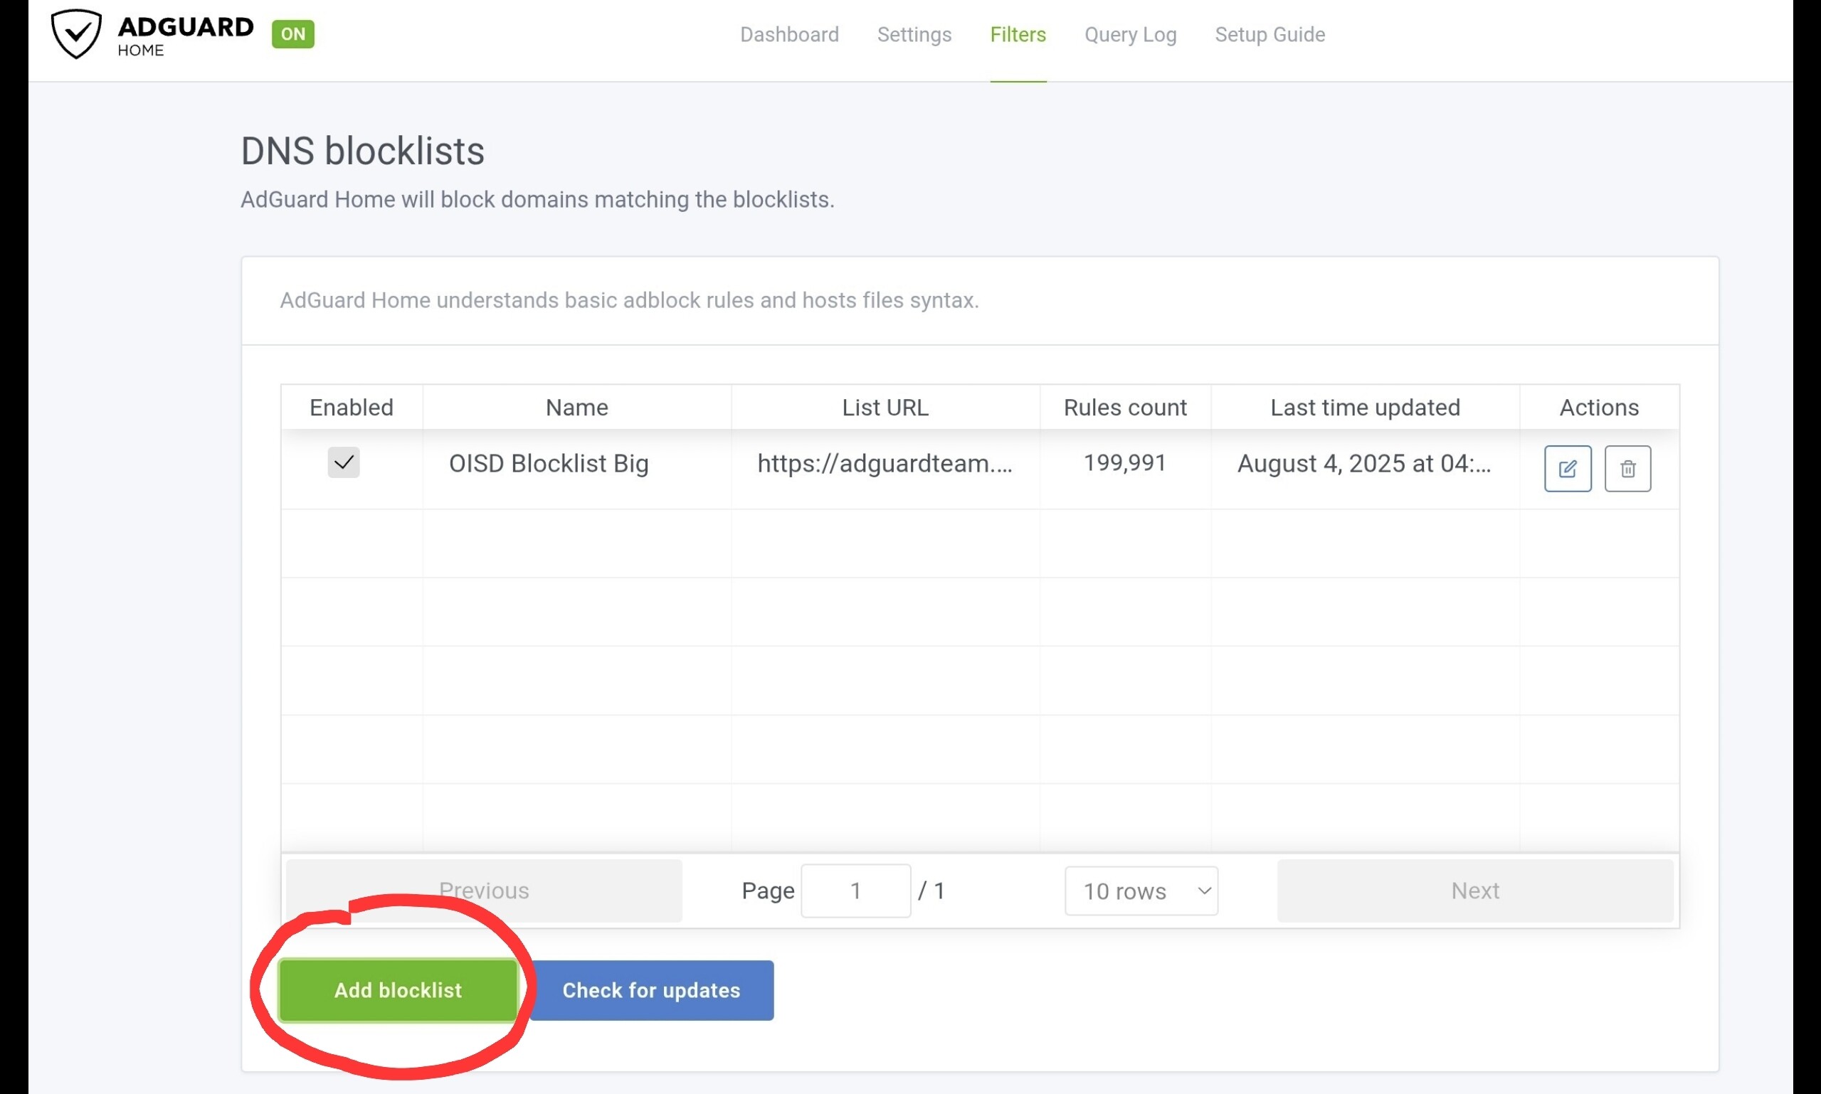This screenshot has width=1821, height=1094.
Task: Click the AdGuard shield logo icon
Action: [x=75, y=33]
